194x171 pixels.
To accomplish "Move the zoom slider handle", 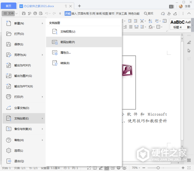I will 158,168.
